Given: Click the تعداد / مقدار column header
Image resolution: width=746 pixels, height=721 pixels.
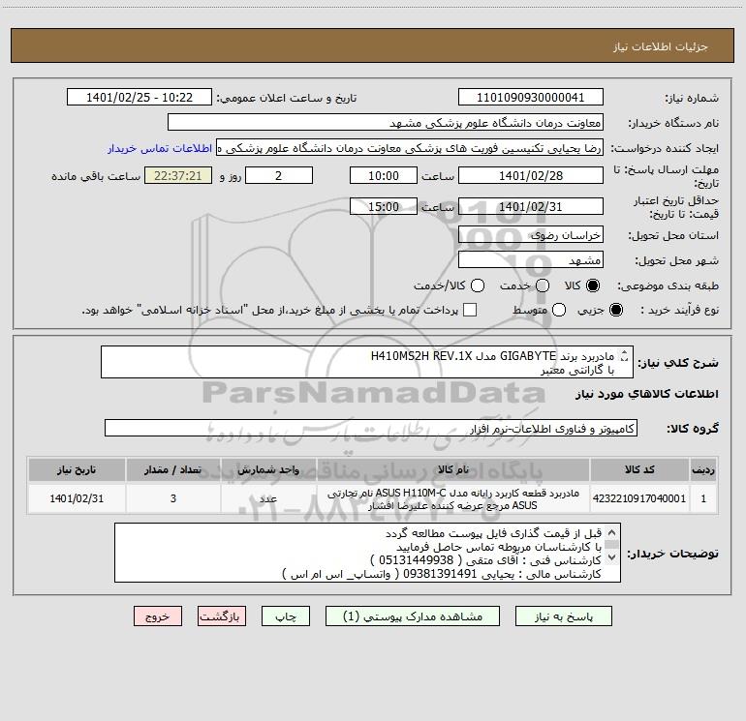Looking at the screenshot, I should (173, 469).
